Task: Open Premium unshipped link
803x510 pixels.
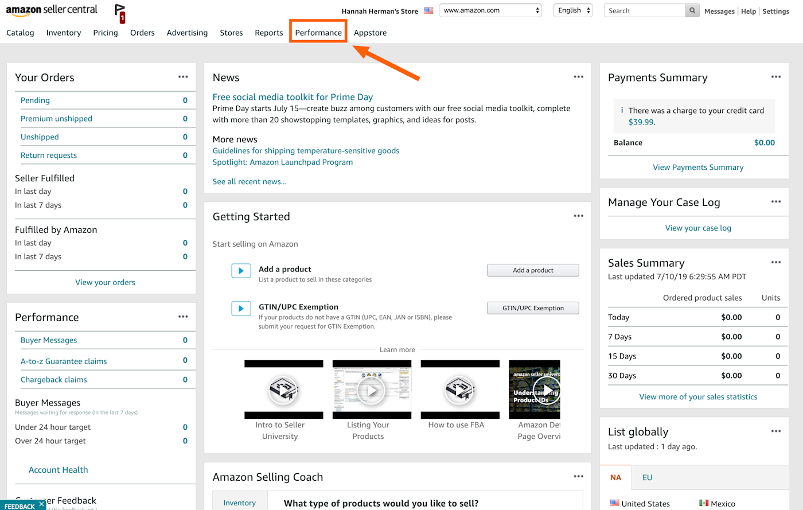Action: [x=56, y=119]
